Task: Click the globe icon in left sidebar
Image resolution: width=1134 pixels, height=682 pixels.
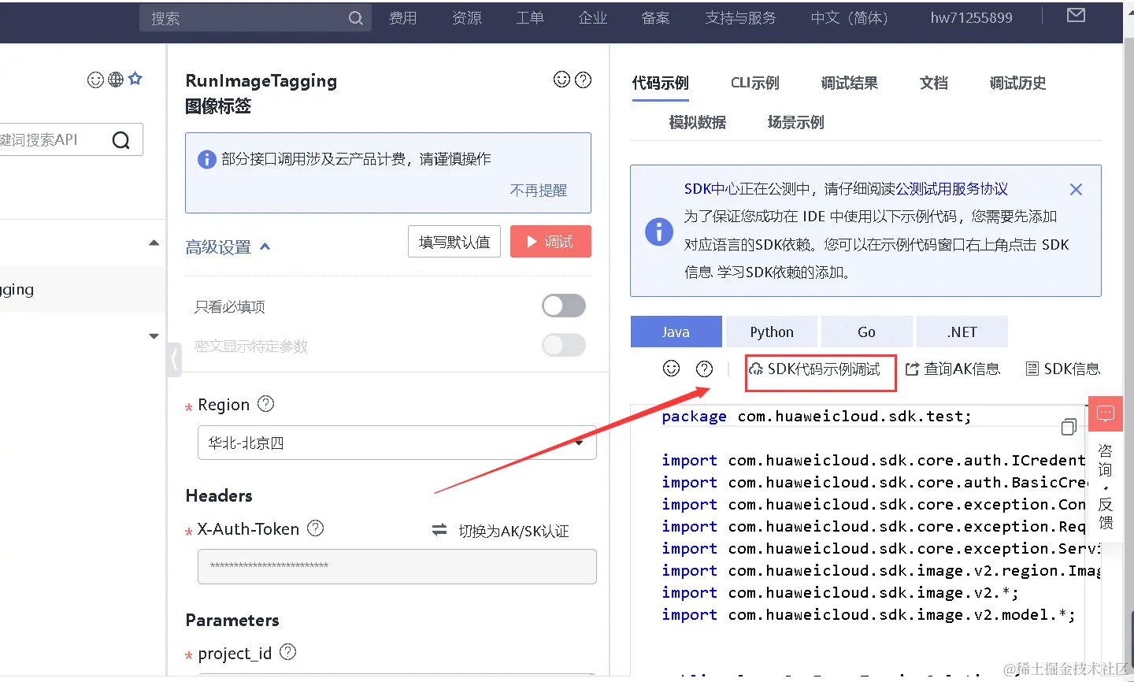Action: pyautogui.click(x=116, y=80)
